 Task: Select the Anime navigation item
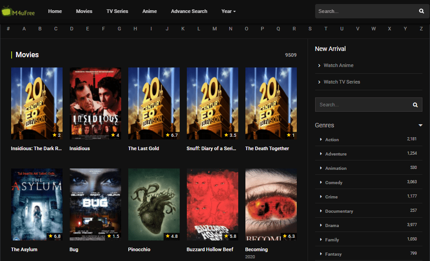[149, 11]
